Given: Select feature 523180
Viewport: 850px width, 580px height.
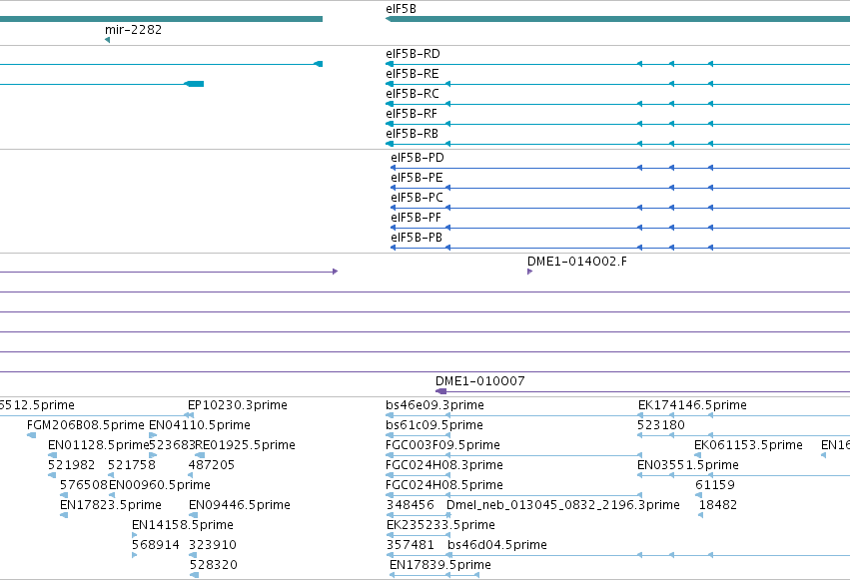Looking at the screenshot, I should 661,425.
